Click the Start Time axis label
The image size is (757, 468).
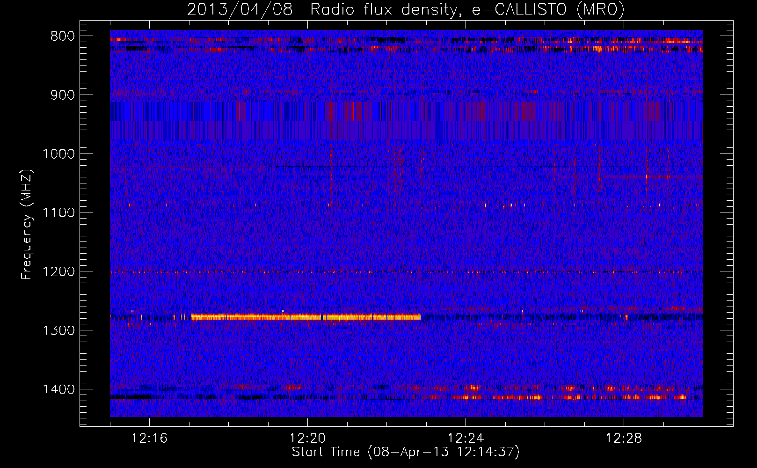coord(406,452)
